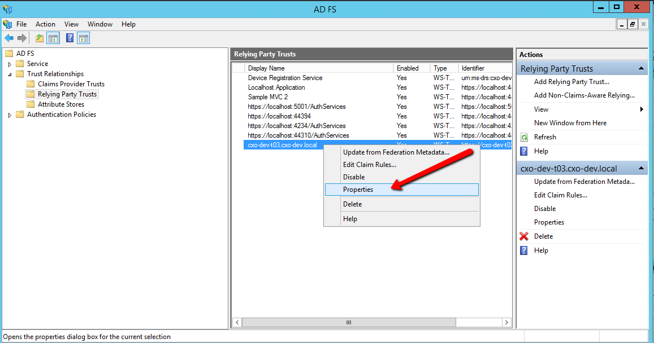Toggle the Show/Hide Action Pane icon
654x343 pixels.
click(x=84, y=38)
